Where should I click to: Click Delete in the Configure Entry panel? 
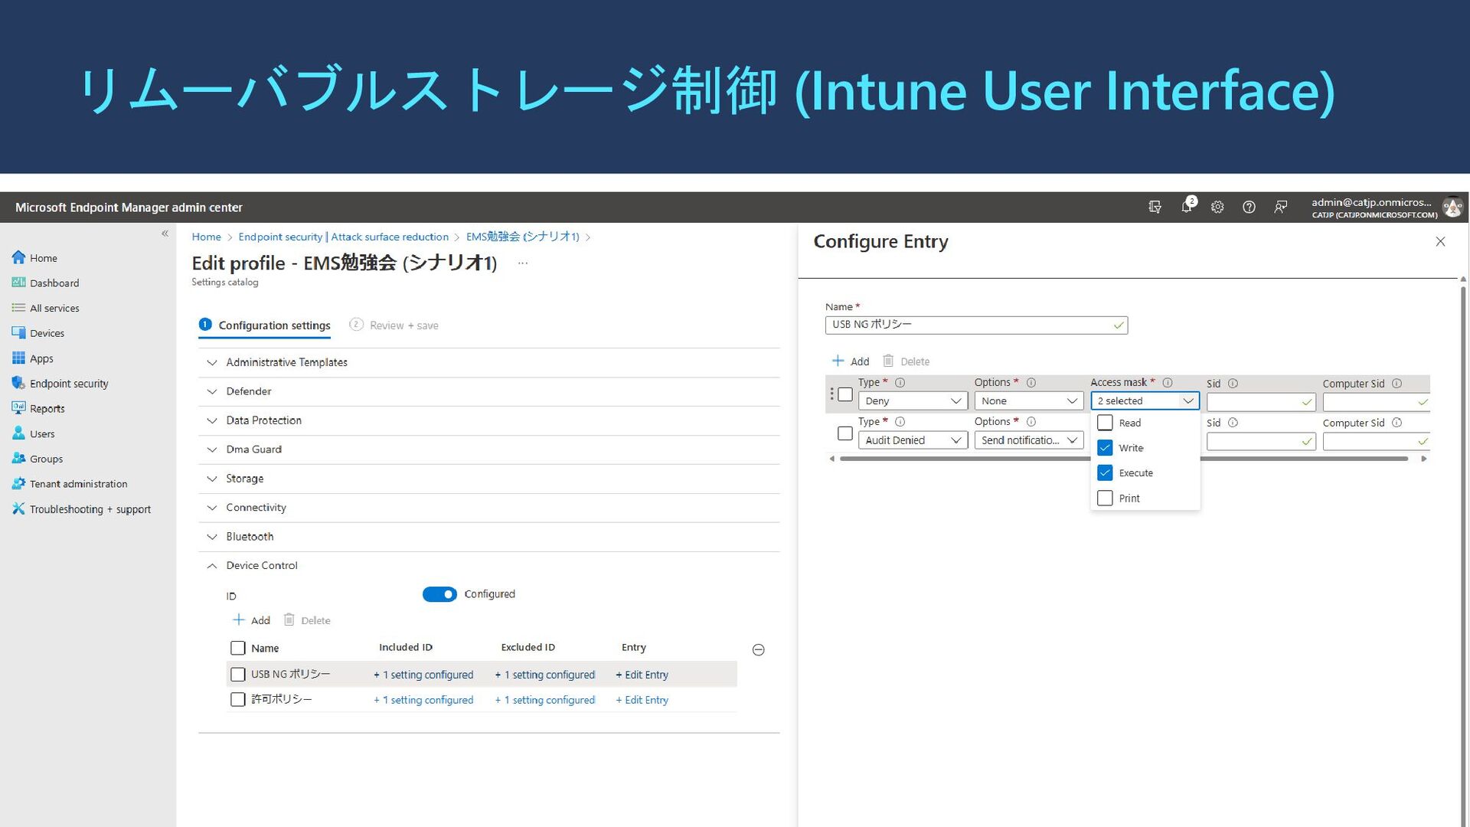(x=906, y=361)
